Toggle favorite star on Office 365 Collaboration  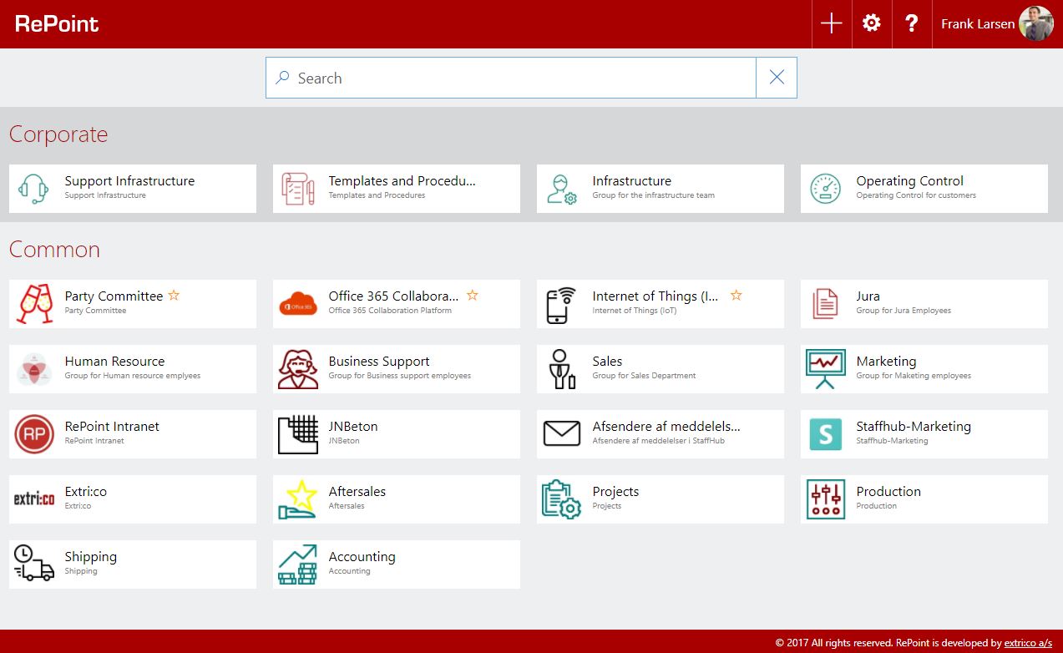(473, 296)
